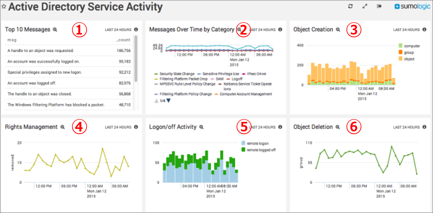Click the Logon/off Activity panel title
The height and width of the screenshot is (213, 433).
click(x=173, y=127)
